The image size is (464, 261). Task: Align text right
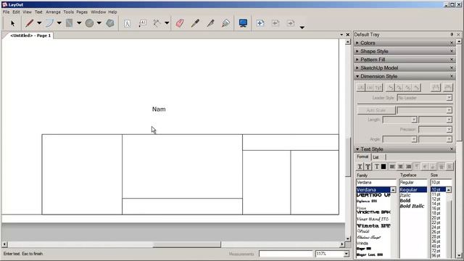click(408, 167)
